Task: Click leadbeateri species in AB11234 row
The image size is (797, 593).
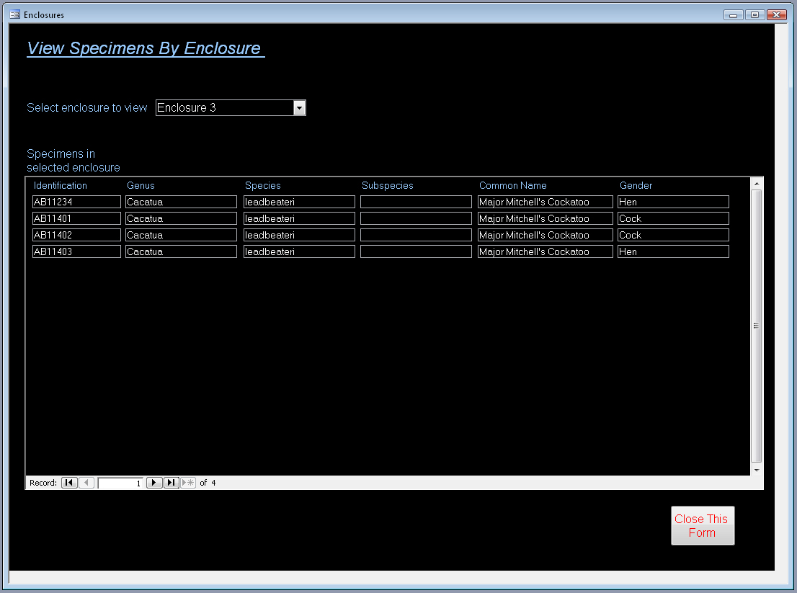Action: click(x=299, y=202)
